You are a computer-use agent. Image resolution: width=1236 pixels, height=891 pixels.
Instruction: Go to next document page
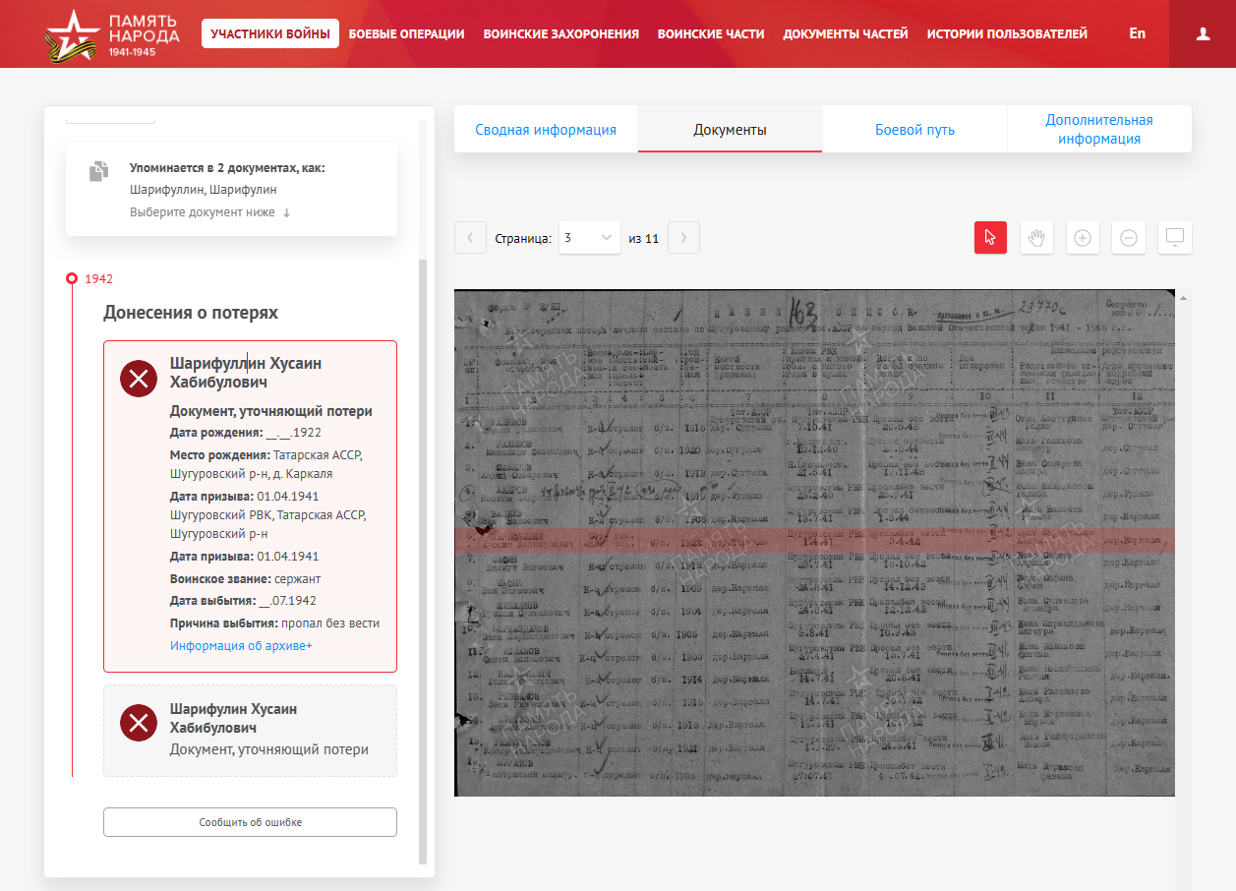(x=683, y=238)
